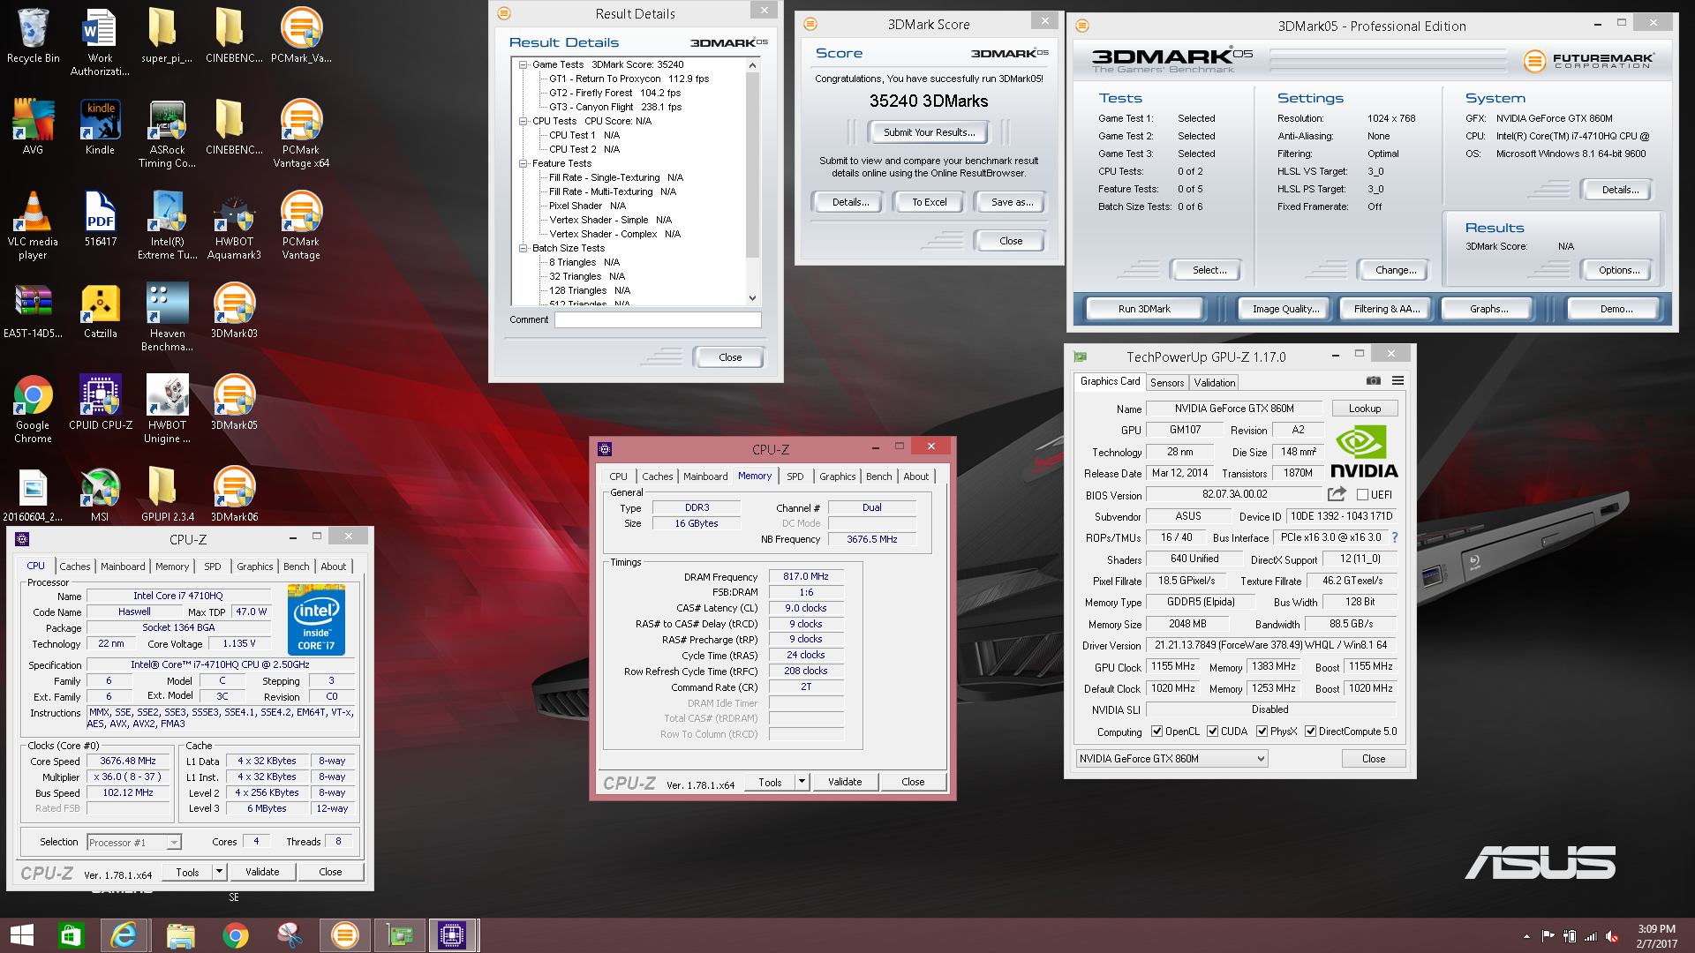This screenshot has width=1695, height=953.
Task: Click the Comment input field
Action: pos(657,319)
